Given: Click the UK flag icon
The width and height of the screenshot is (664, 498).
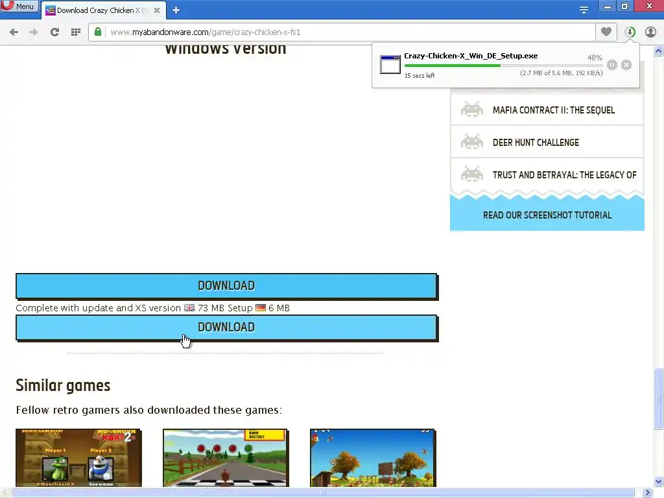Looking at the screenshot, I should coord(189,308).
